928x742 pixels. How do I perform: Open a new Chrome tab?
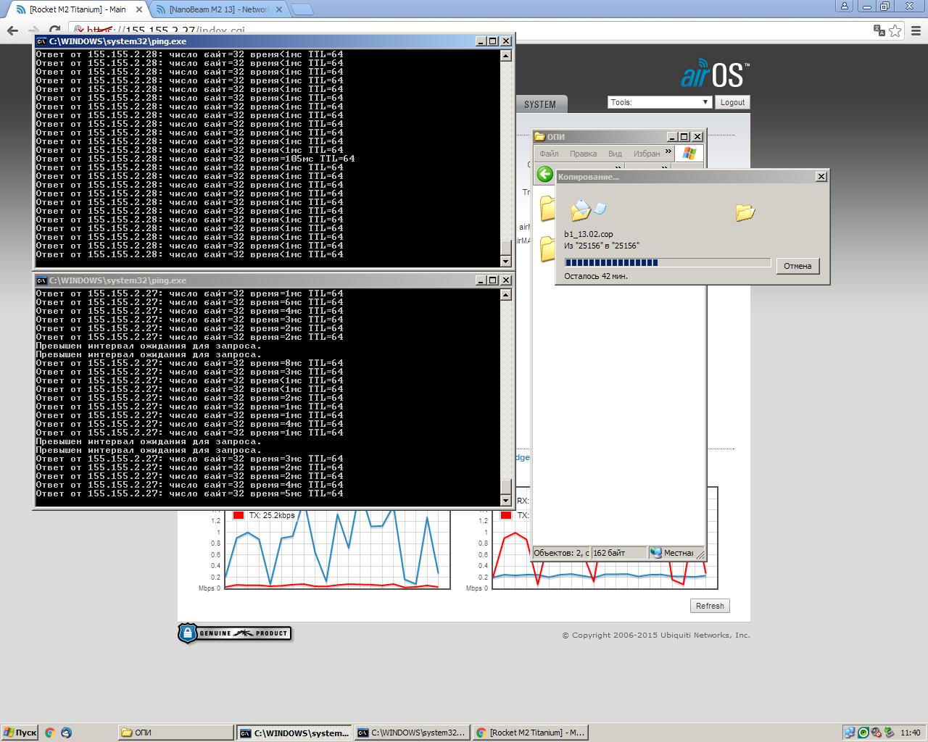pos(304,9)
